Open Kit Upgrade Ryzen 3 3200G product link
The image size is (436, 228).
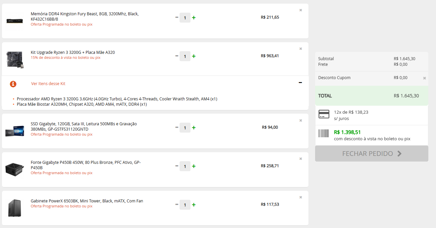pos(73,52)
